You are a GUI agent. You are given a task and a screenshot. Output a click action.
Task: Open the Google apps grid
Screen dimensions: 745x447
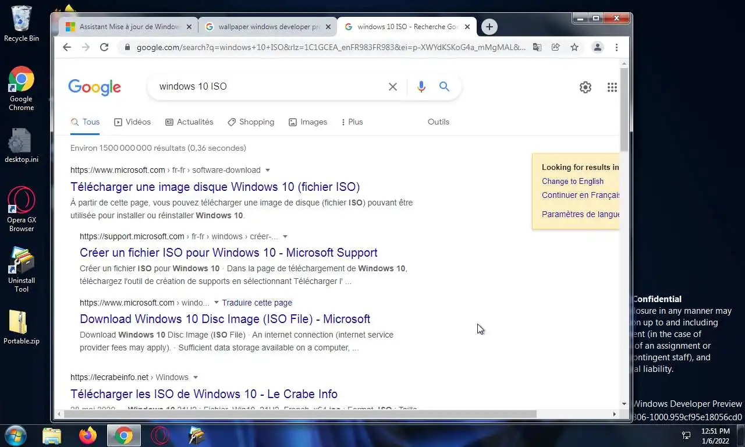pyautogui.click(x=612, y=87)
